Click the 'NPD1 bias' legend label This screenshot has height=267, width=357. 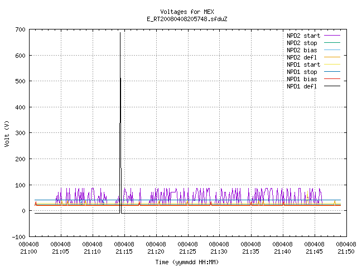coord(302,79)
